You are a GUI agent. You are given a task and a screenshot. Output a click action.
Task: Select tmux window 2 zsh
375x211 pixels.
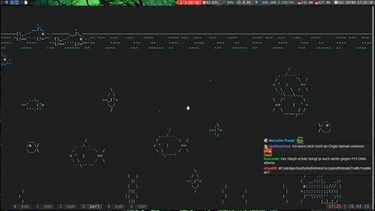click(x=67, y=207)
